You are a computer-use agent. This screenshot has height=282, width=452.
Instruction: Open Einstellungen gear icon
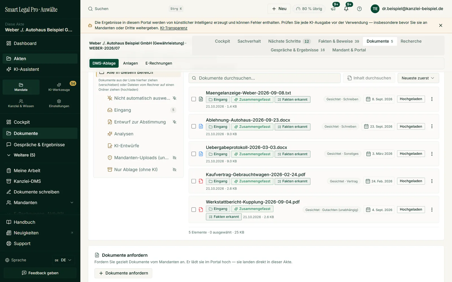pyautogui.click(x=59, y=103)
